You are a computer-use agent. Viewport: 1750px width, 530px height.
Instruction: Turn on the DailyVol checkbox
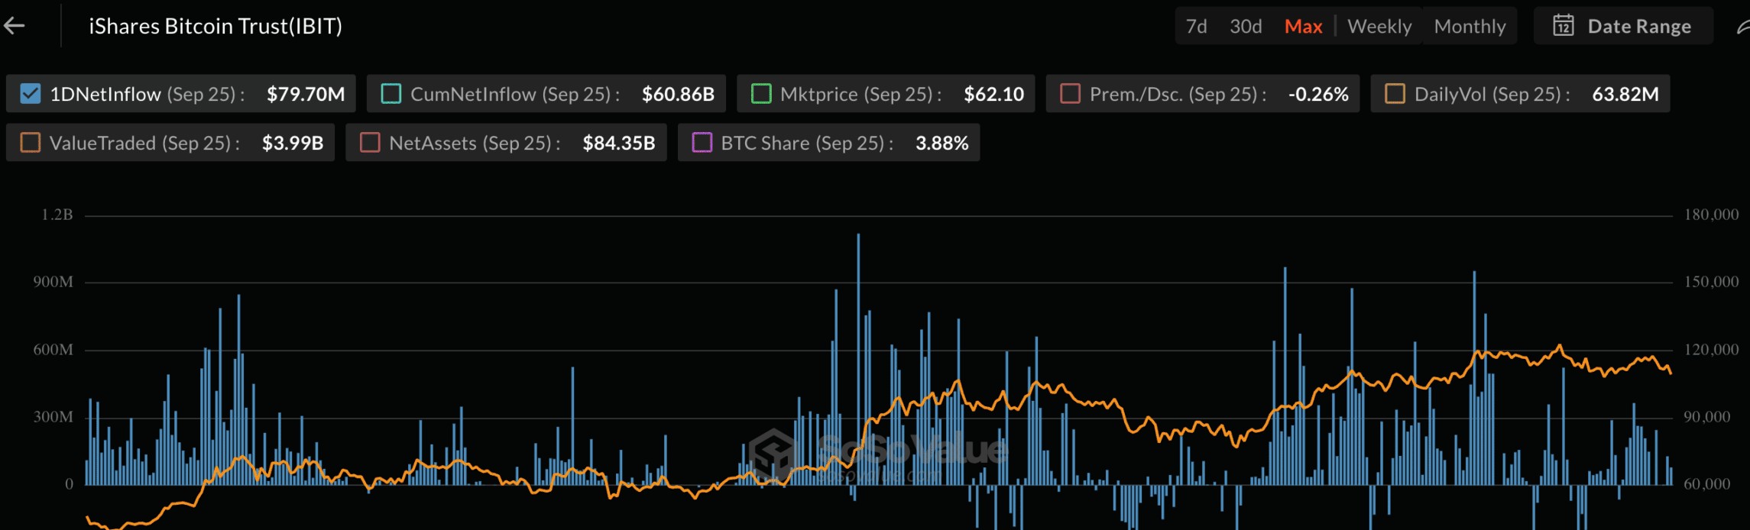(x=1395, y=94)
